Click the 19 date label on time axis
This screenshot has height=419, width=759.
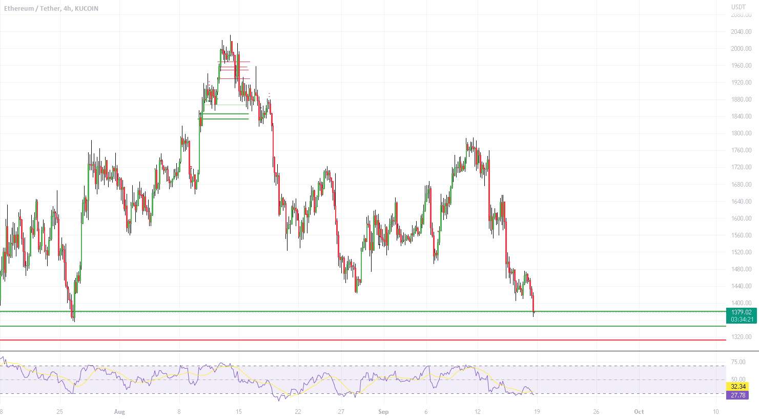pyautogui.click(x=537, y=412)
